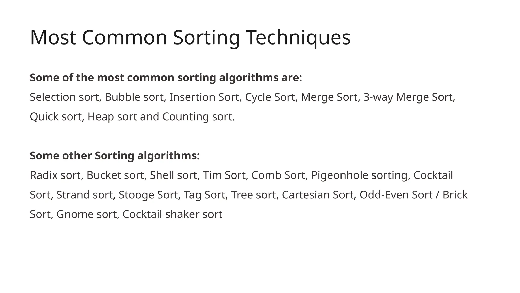Click on "Bucket sort" text
This screenshot has width=520, height=293.
click(115, 175)
